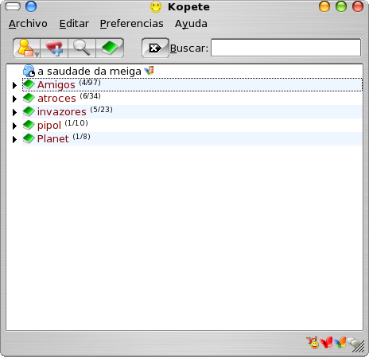Viewport: 369px width, 357px height.
Task: Click the pipol green book icon
Action: click(29, 126)
